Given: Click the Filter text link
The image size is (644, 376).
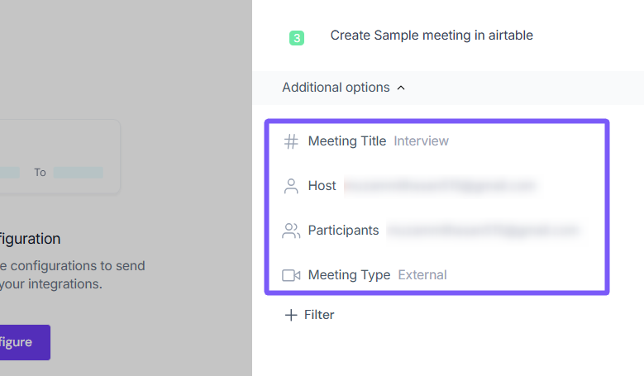Looking at the screenshot, I should click(x=319, y=315).
